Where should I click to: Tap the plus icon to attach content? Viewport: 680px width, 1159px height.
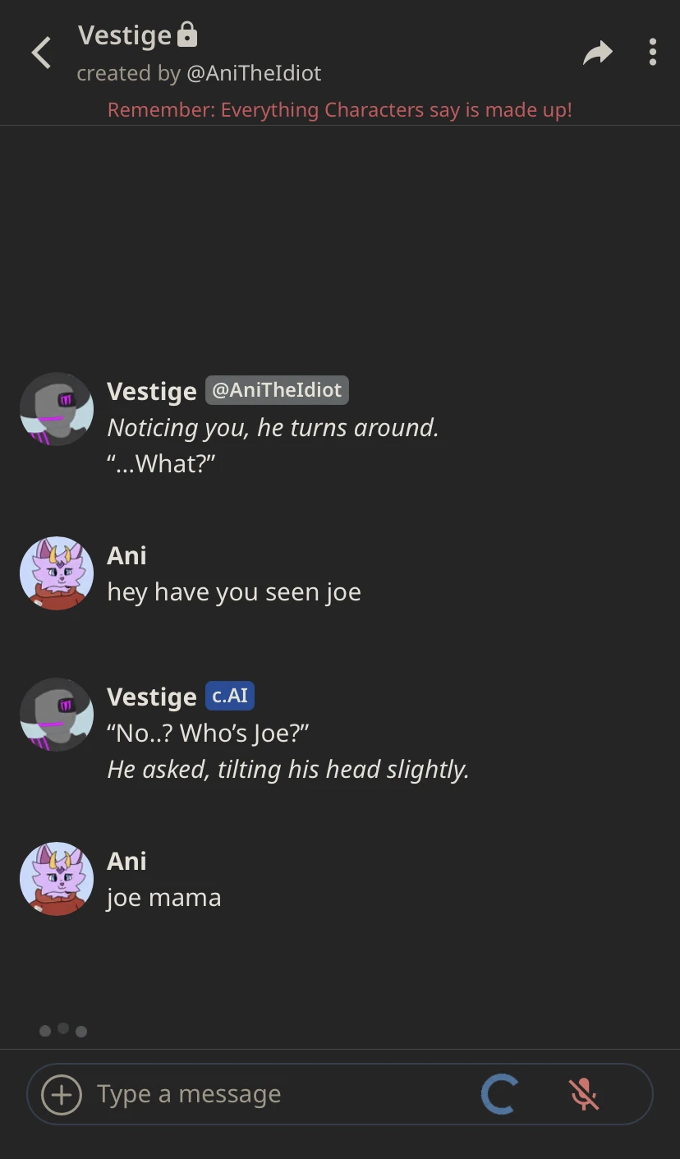tap(60, 1093)
